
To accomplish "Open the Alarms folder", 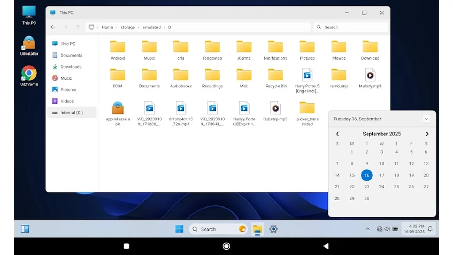I will [244, 50].
